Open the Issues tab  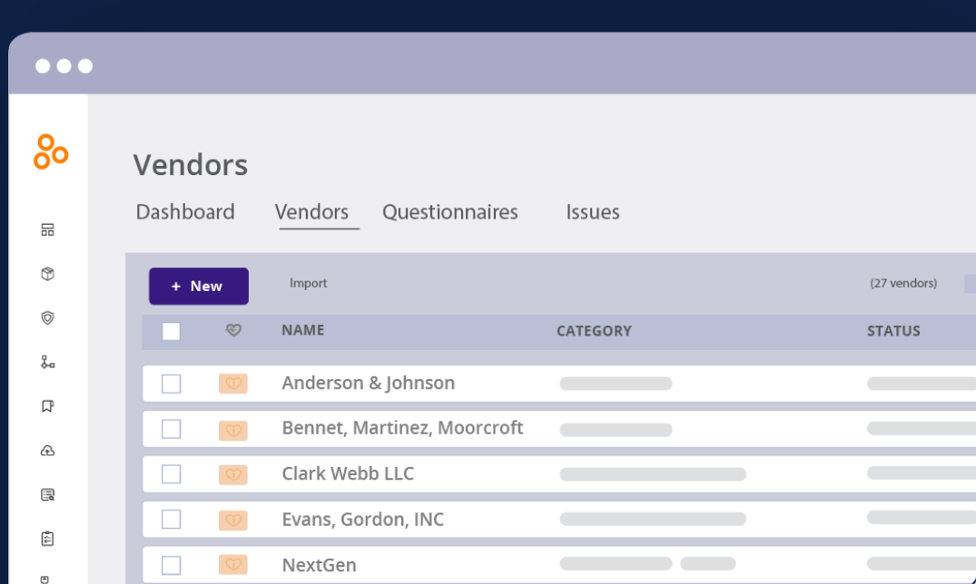click(592, 211)
